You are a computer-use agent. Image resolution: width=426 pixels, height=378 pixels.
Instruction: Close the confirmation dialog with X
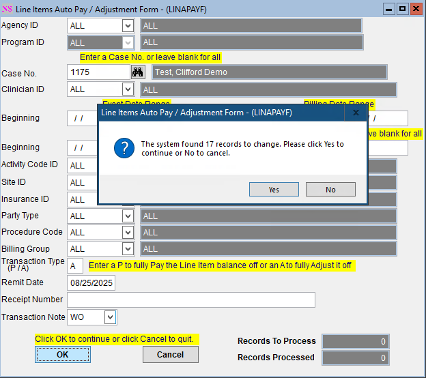point(356,113)
